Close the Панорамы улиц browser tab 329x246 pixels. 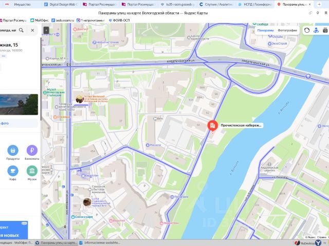pos(309,4)
